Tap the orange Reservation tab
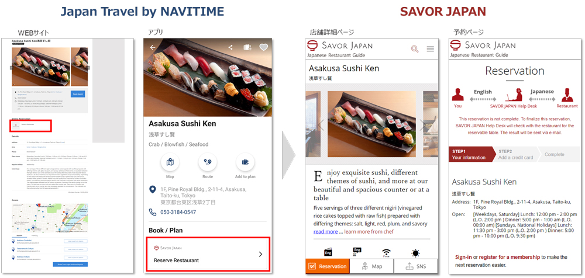The width and height of the screenshot is (585, 278). coord(328,266)
